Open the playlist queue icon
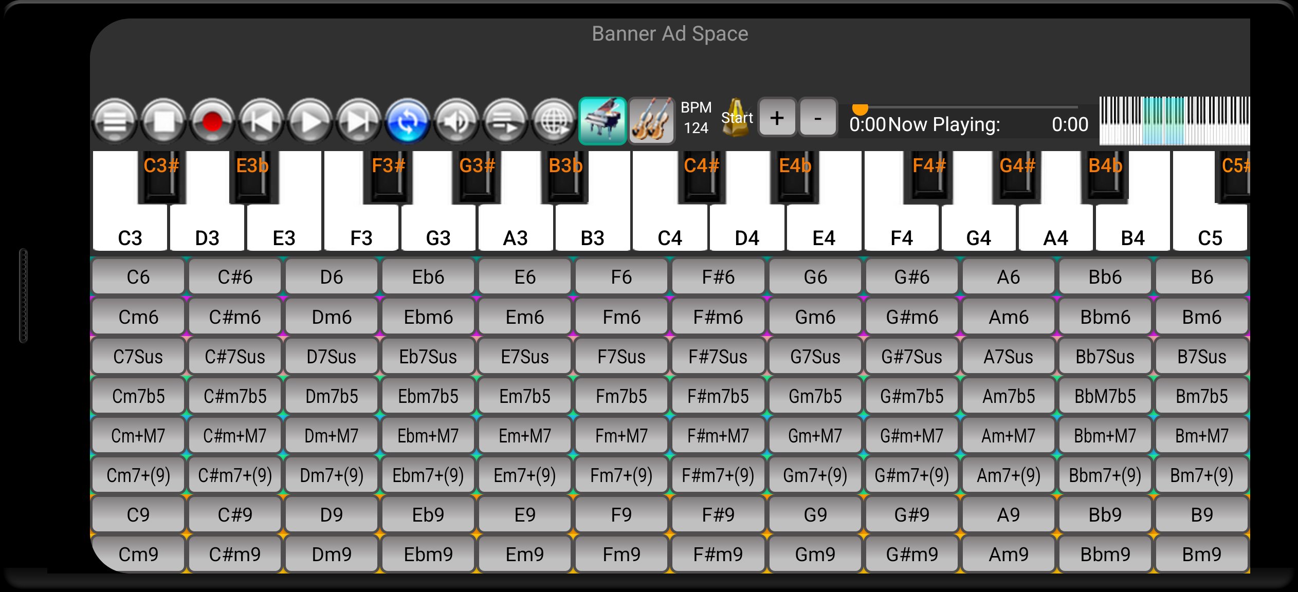This screenshot has height=592, width=1298. point(505,122)
